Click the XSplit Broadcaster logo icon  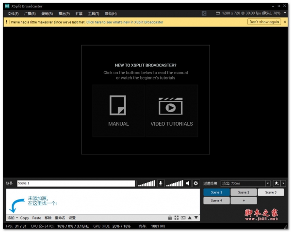[x=7, y=6]
